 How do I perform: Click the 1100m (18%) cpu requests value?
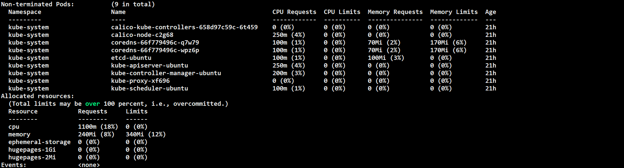(98, 127)
